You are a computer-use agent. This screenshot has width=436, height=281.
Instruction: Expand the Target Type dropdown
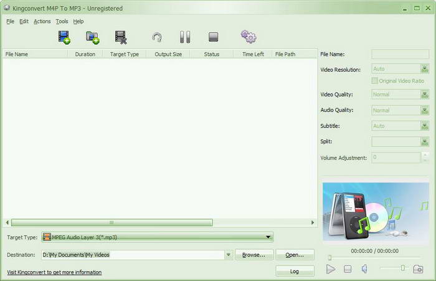pyautogui.click(x=268, y=237)
